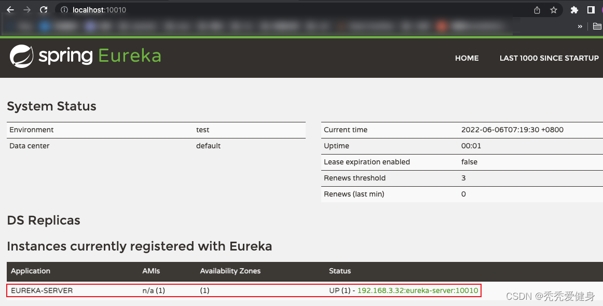Click Instances currently registered with Eureka heading
The image size is (603, 306).
click(x=139, y=246)
